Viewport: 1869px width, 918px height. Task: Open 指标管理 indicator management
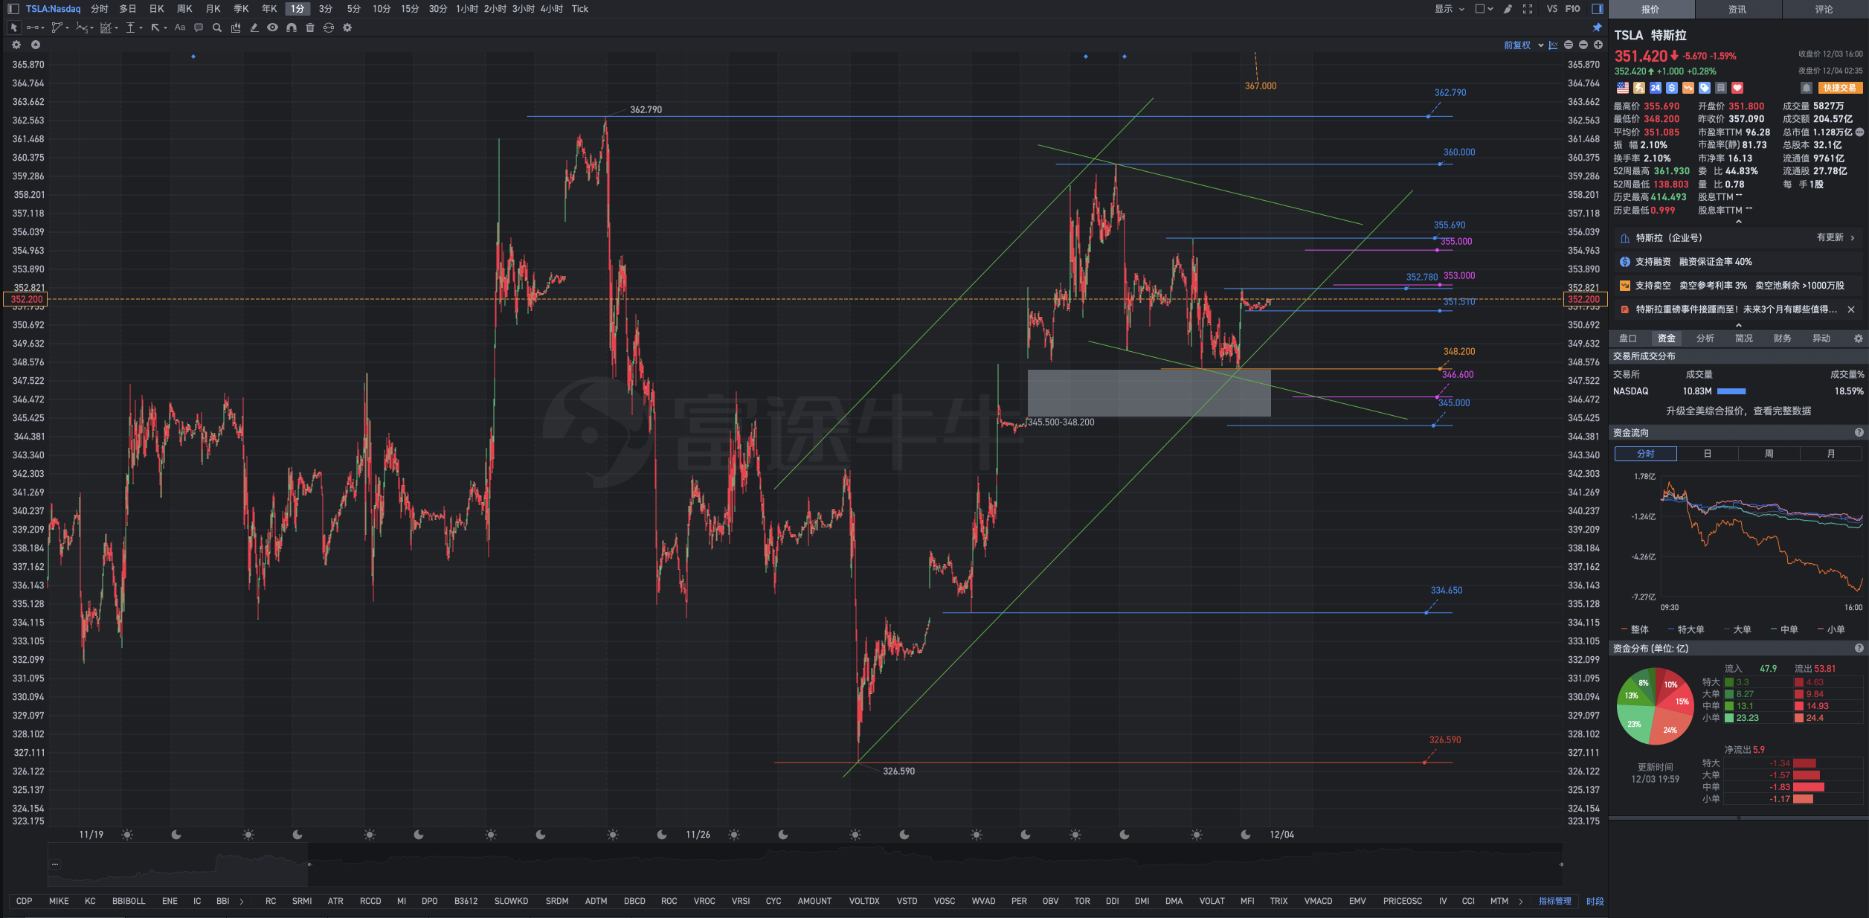[1554, 901]
